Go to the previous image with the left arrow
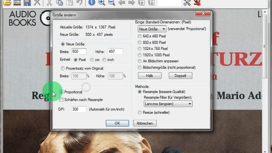Image resolution: width=272 pixels, height=153 pixels. point(122,3)
